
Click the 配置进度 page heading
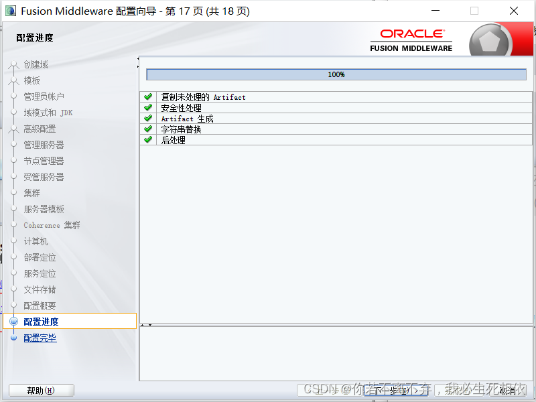35,38
